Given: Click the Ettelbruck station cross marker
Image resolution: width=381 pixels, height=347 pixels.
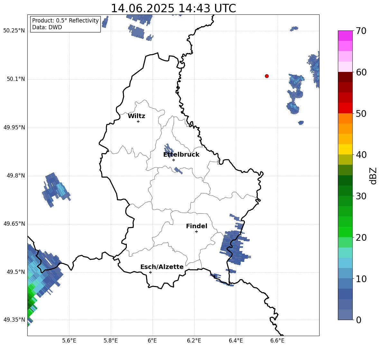Looking at the screenshot, I should pos(173,160).
